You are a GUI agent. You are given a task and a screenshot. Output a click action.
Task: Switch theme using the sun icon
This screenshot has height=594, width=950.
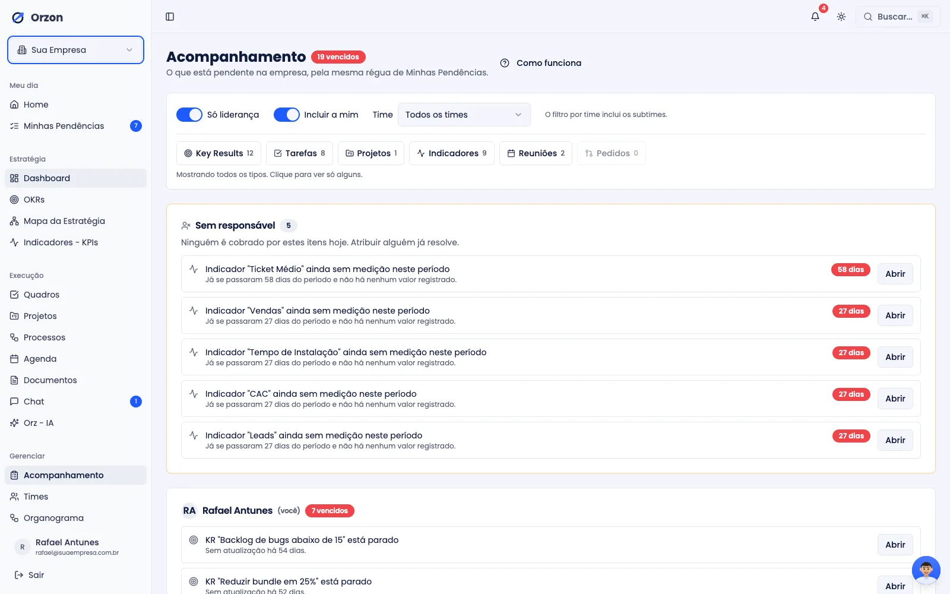click(841, 17)
